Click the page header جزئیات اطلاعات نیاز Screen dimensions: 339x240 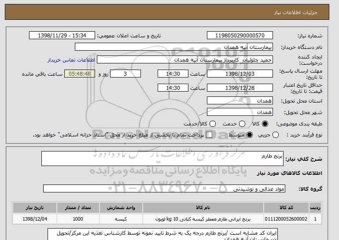pyautogui.click(x=295, y=12)
